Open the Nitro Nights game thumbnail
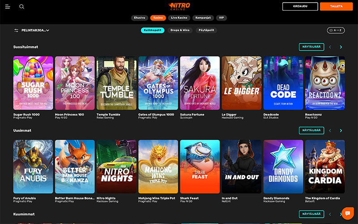The width and height of the screenshot is (358, 224). (116, 167)
